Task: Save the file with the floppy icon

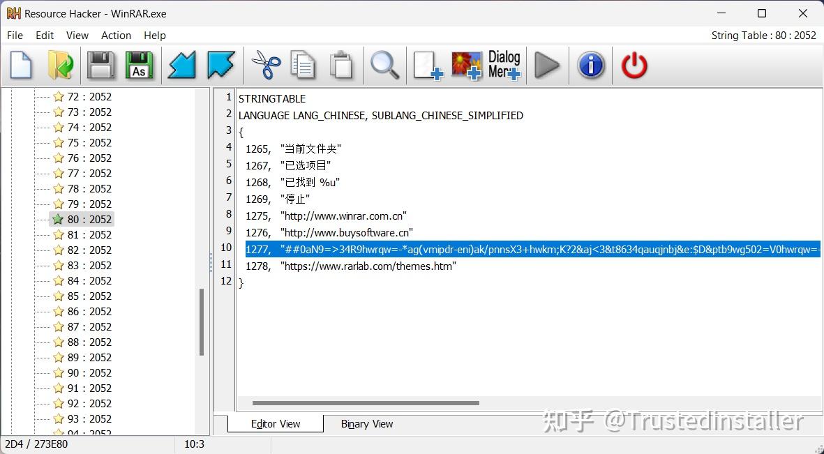Action: tap(100, 66)
